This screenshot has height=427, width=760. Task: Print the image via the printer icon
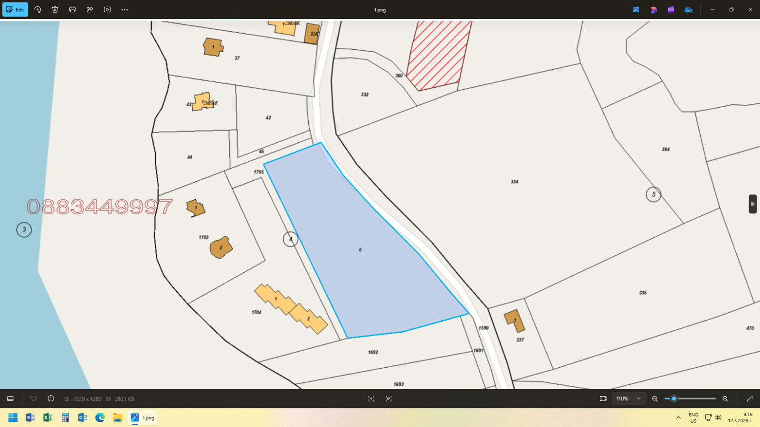[x=72, y=9]
